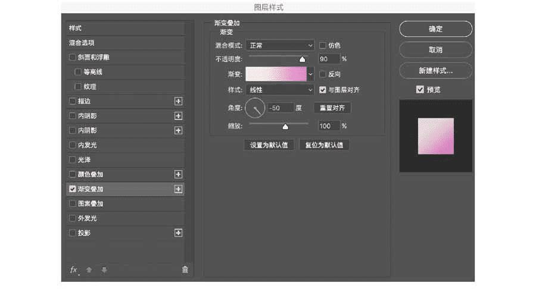
Task: Click the pink gradient swatch
Action: (276, 74)
